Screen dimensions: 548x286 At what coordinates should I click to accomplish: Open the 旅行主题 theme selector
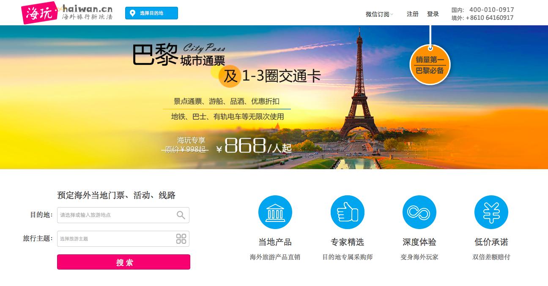(123, 239)
